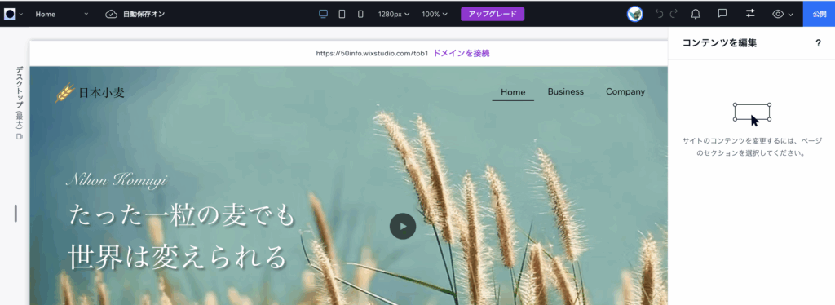835x305 pixels.
Task: Open the user avatar profile
Action: [634, 15]
